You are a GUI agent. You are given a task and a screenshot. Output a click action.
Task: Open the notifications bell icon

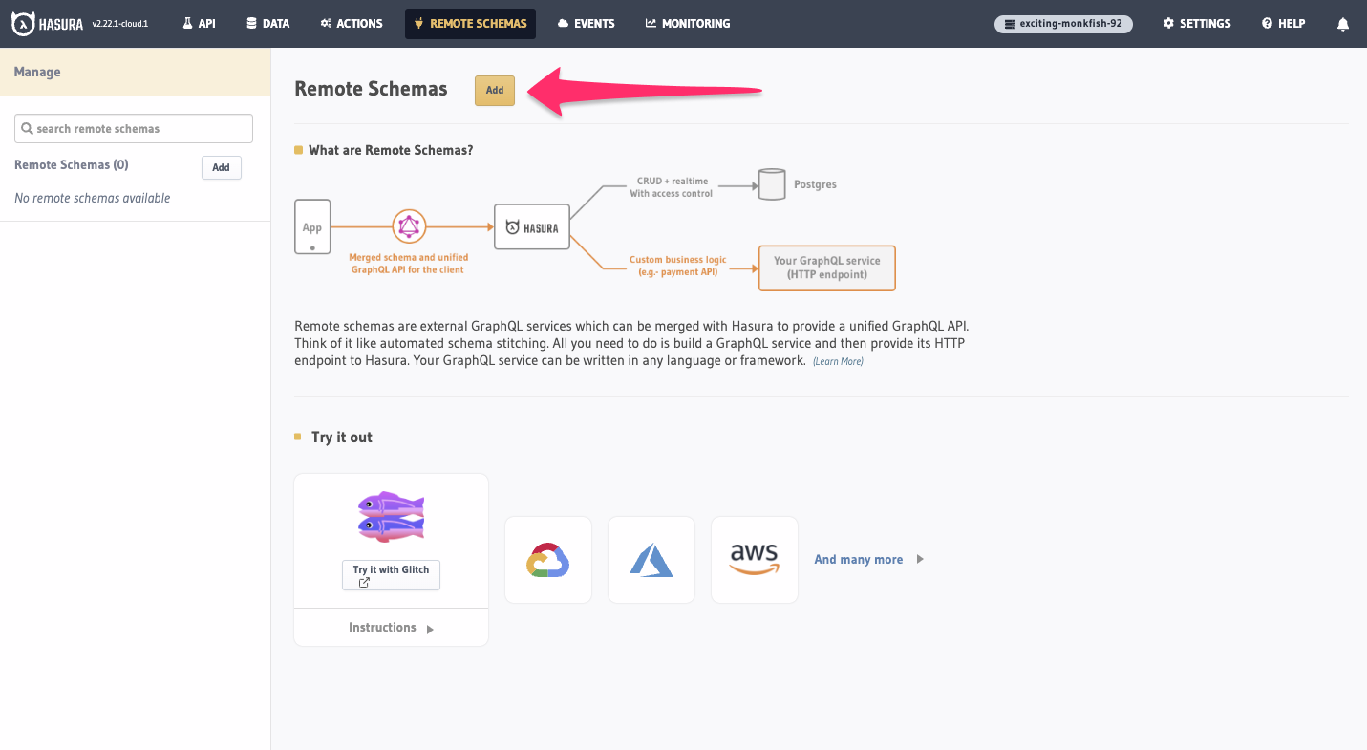point(1343,24)
